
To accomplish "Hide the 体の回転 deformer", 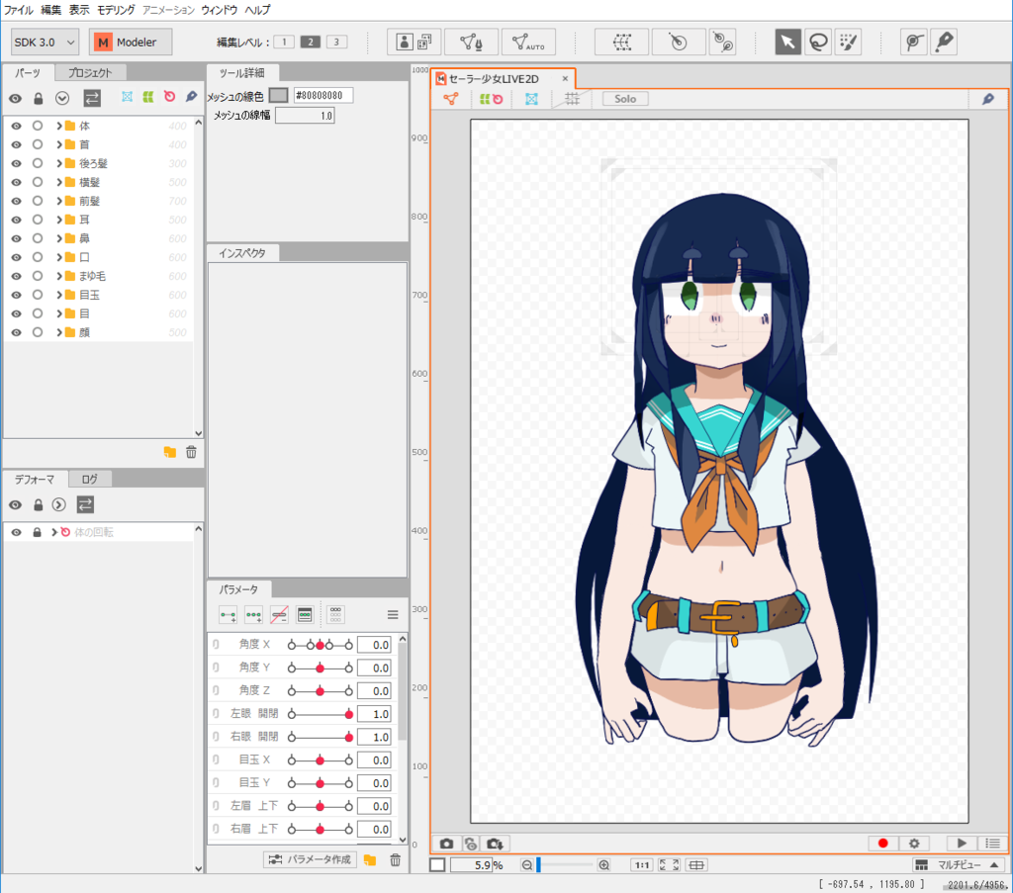I will pyautogui.click(x=16, y=532).
